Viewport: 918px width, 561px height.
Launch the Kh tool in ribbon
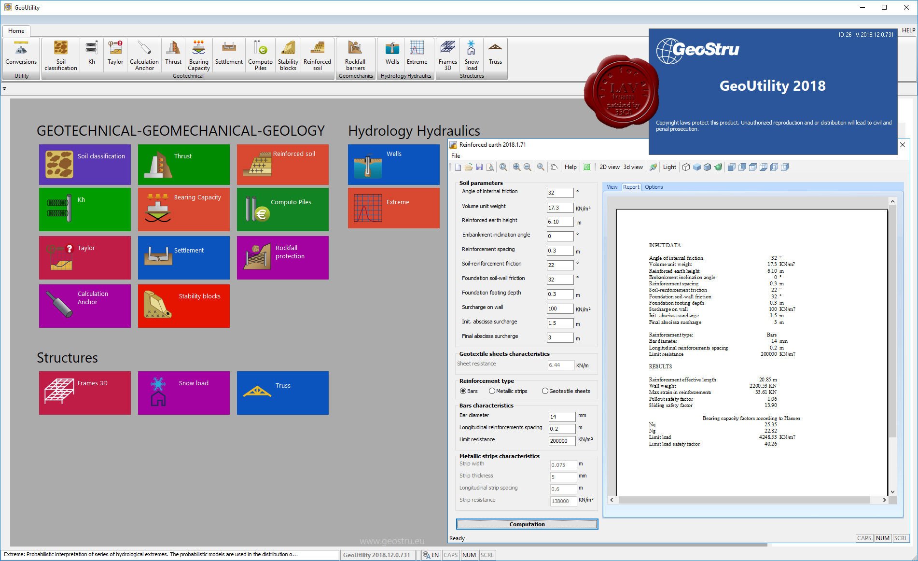[91, 55]
